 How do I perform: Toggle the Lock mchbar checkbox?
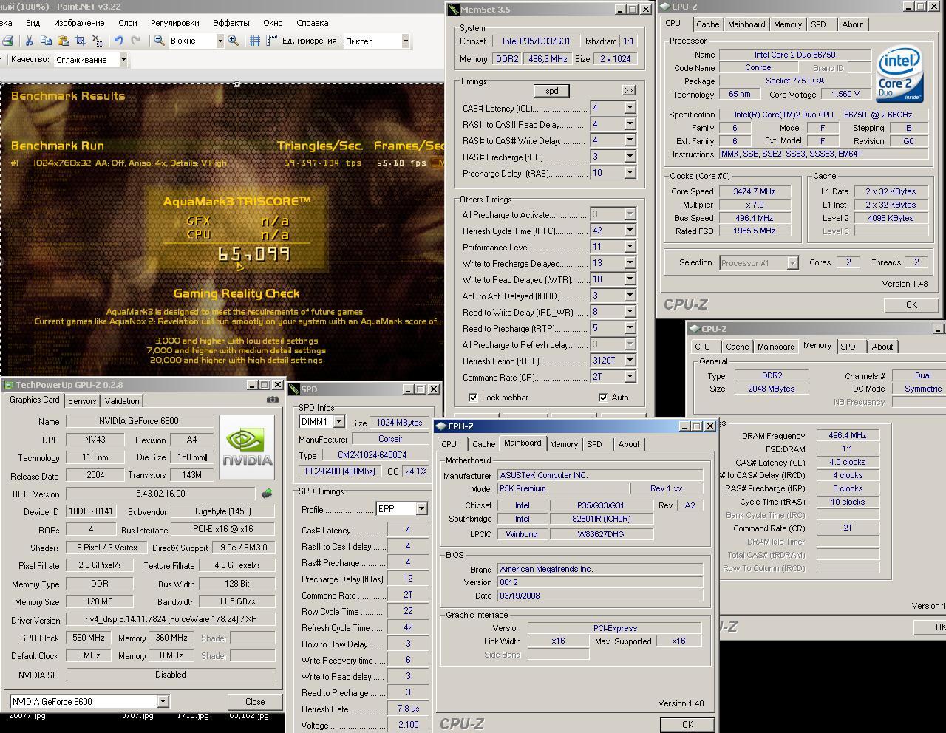point(473,398)
